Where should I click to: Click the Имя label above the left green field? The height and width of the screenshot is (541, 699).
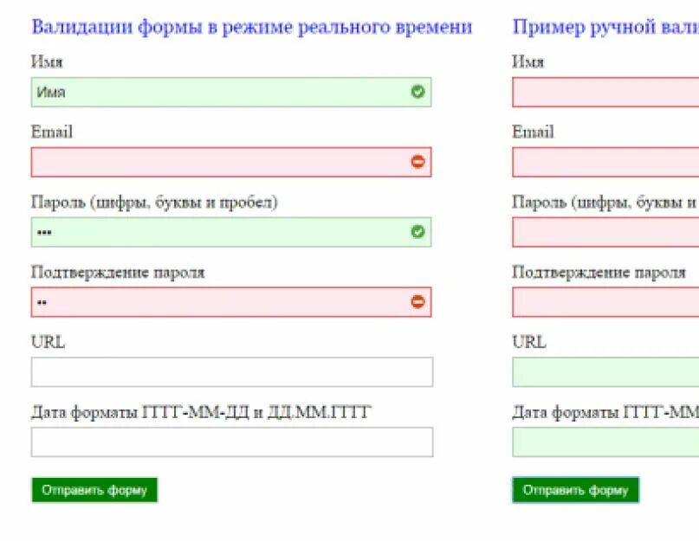(47, 62)
